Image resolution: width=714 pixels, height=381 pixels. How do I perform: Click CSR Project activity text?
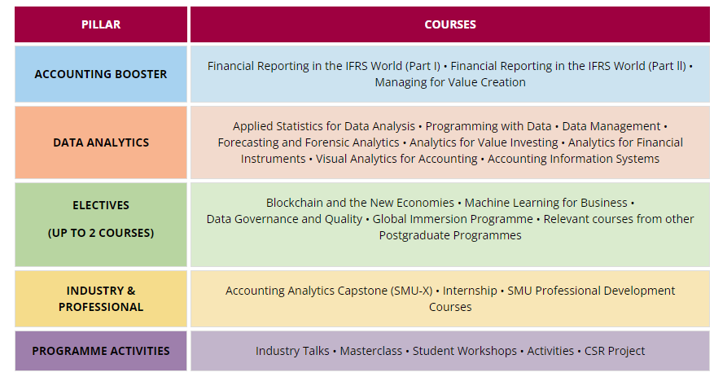pos(615,351)
